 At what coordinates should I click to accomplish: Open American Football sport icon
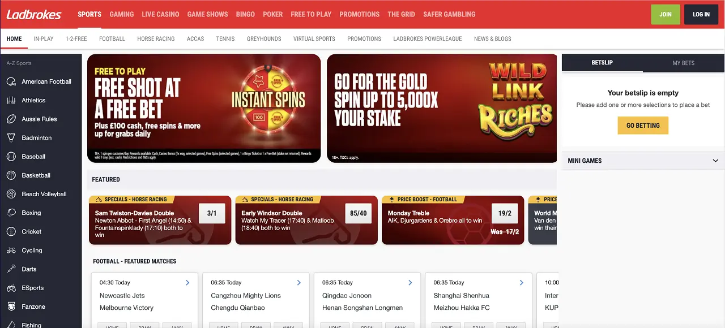11,81
